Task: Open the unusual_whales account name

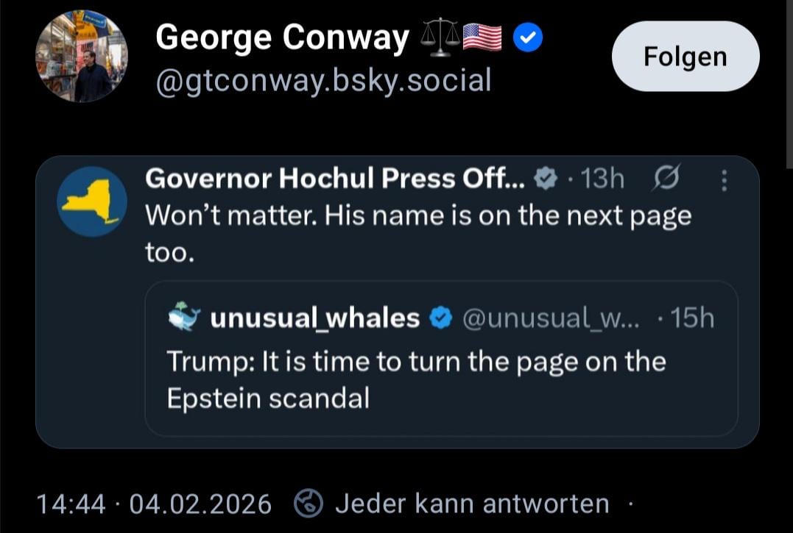Action: pos(314,318)
